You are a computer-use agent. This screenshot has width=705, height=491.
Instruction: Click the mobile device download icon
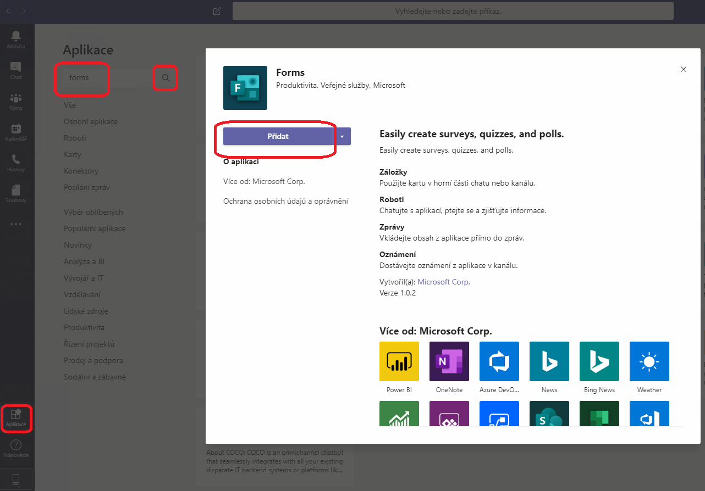16,479
